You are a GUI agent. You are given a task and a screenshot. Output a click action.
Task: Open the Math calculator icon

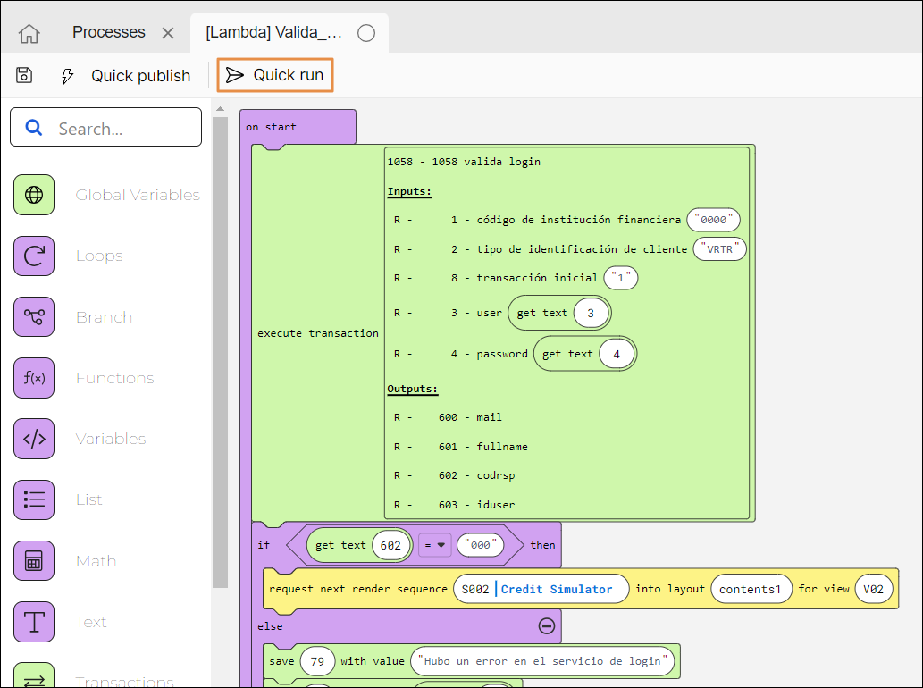(x=34, y=561)
